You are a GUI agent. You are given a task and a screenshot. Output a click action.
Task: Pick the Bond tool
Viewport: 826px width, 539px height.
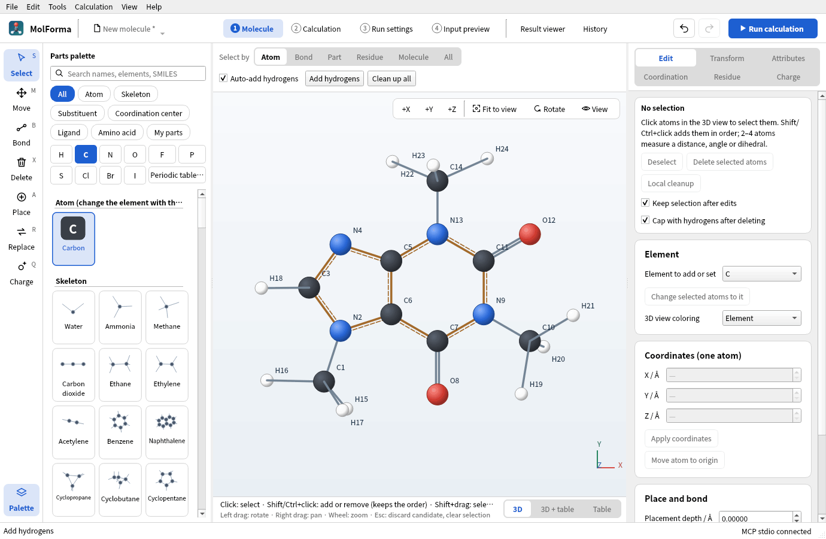click(22, 134)
